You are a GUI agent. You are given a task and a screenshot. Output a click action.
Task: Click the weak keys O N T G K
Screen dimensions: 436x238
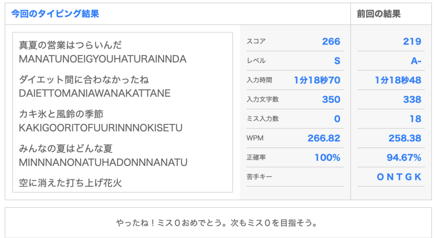tap(399, 177)
